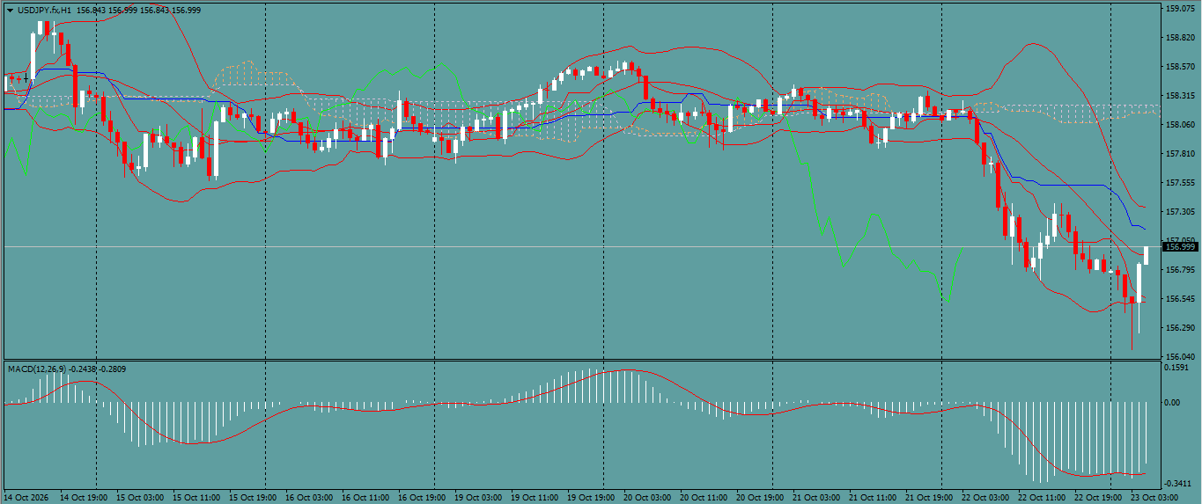Click the 157.305 price axis label
Image resolution: width=1202 pixels, height=504 pixels.
[1180, 212]
